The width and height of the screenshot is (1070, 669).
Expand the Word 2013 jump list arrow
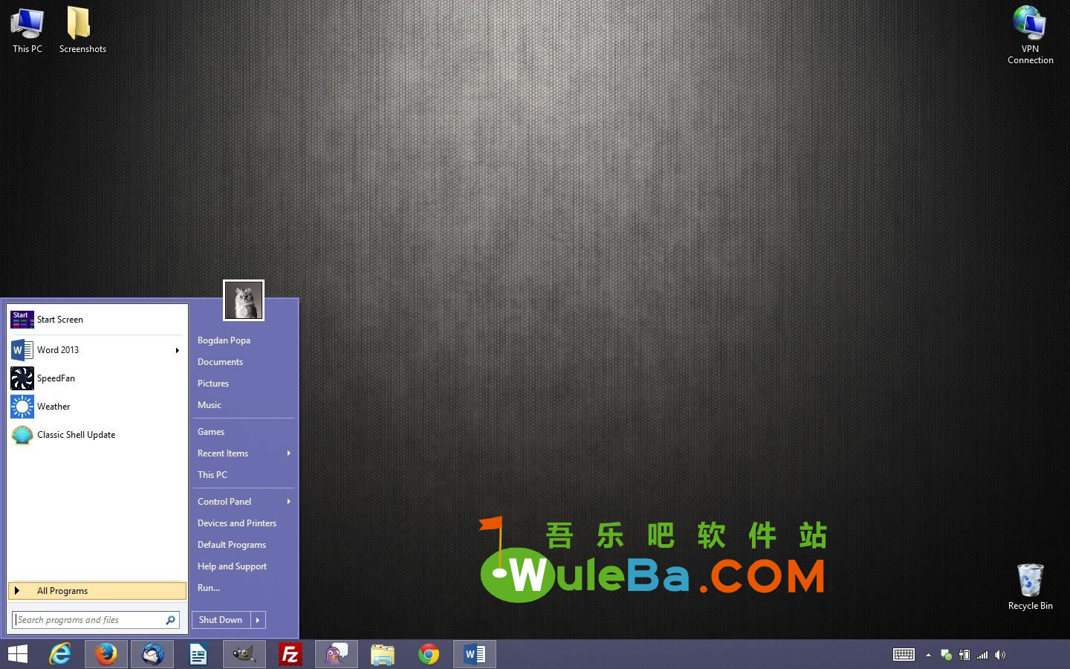[177, 350]
